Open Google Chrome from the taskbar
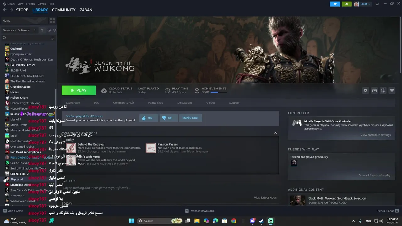The width and height of the screenshot is (402, 226). [x=234, y=221]
